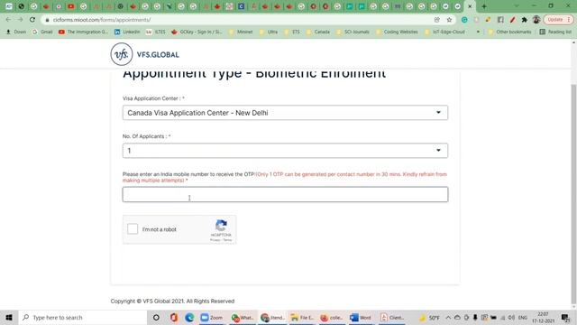Viewport: 577px width, 325px height.
Task: Open the reCAPTCHA Terms link
Action: pos(227,240)
